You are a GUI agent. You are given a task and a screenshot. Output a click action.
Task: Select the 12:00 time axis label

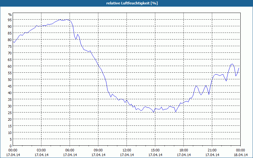point(127,150)
